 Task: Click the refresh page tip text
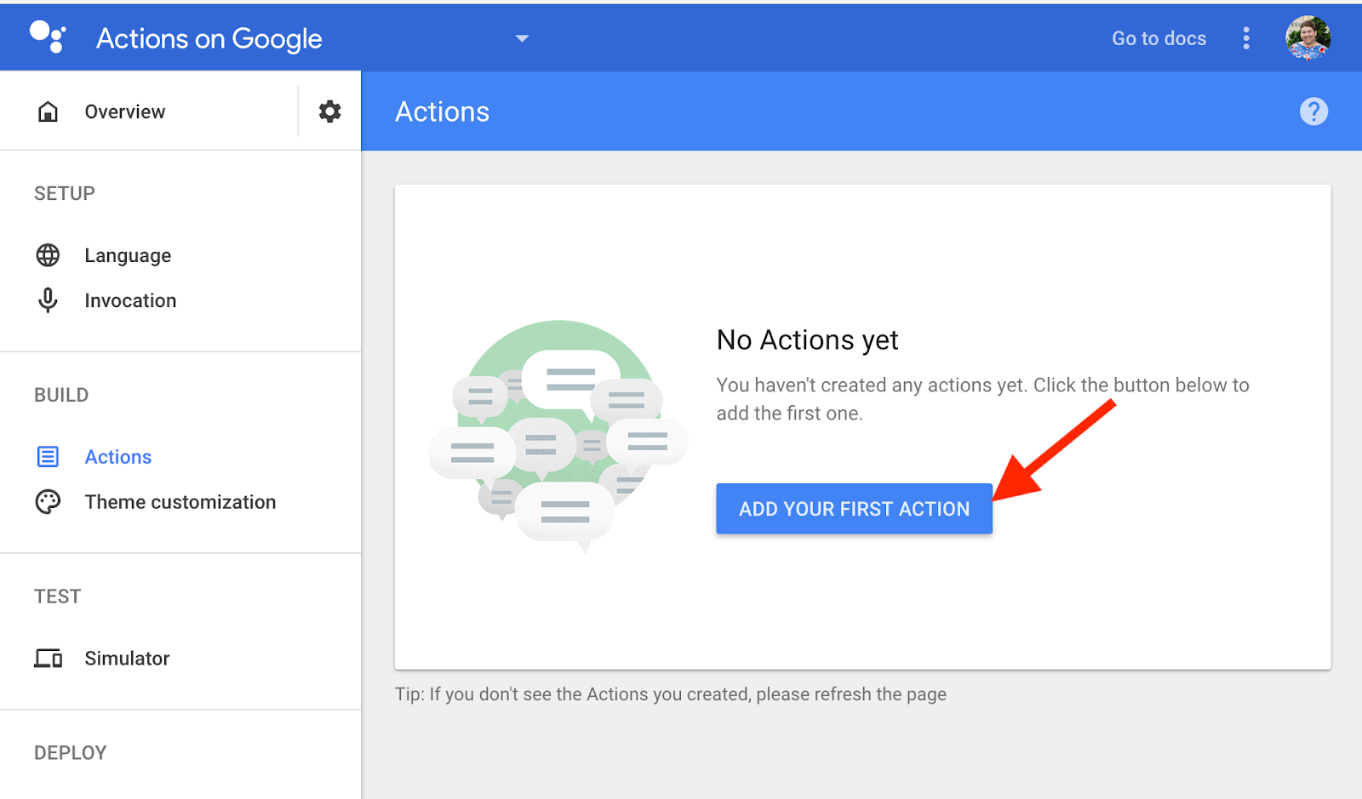click(x=671, y=694)
